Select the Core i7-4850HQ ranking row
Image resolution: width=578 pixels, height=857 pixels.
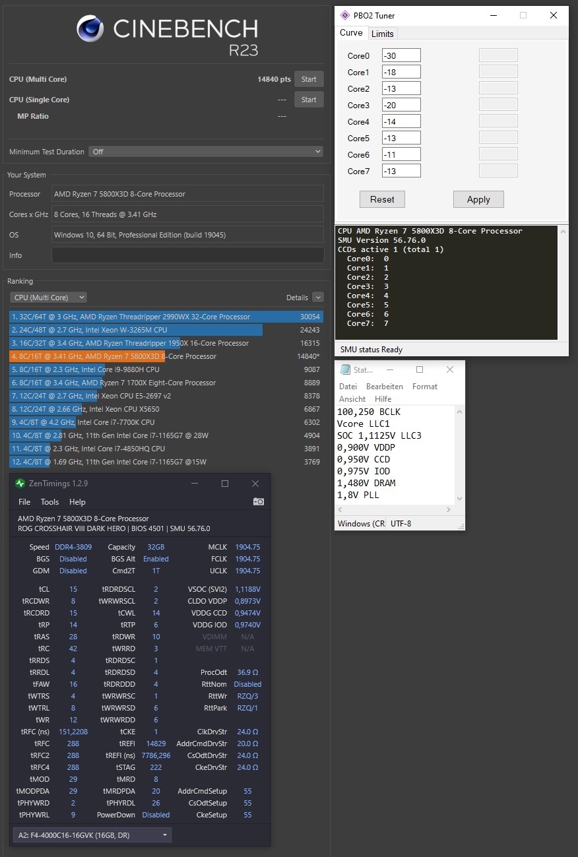coord(166,449)
